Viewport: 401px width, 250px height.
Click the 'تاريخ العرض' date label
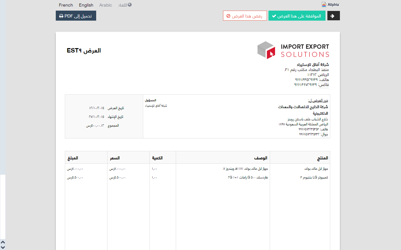(116, 108)
